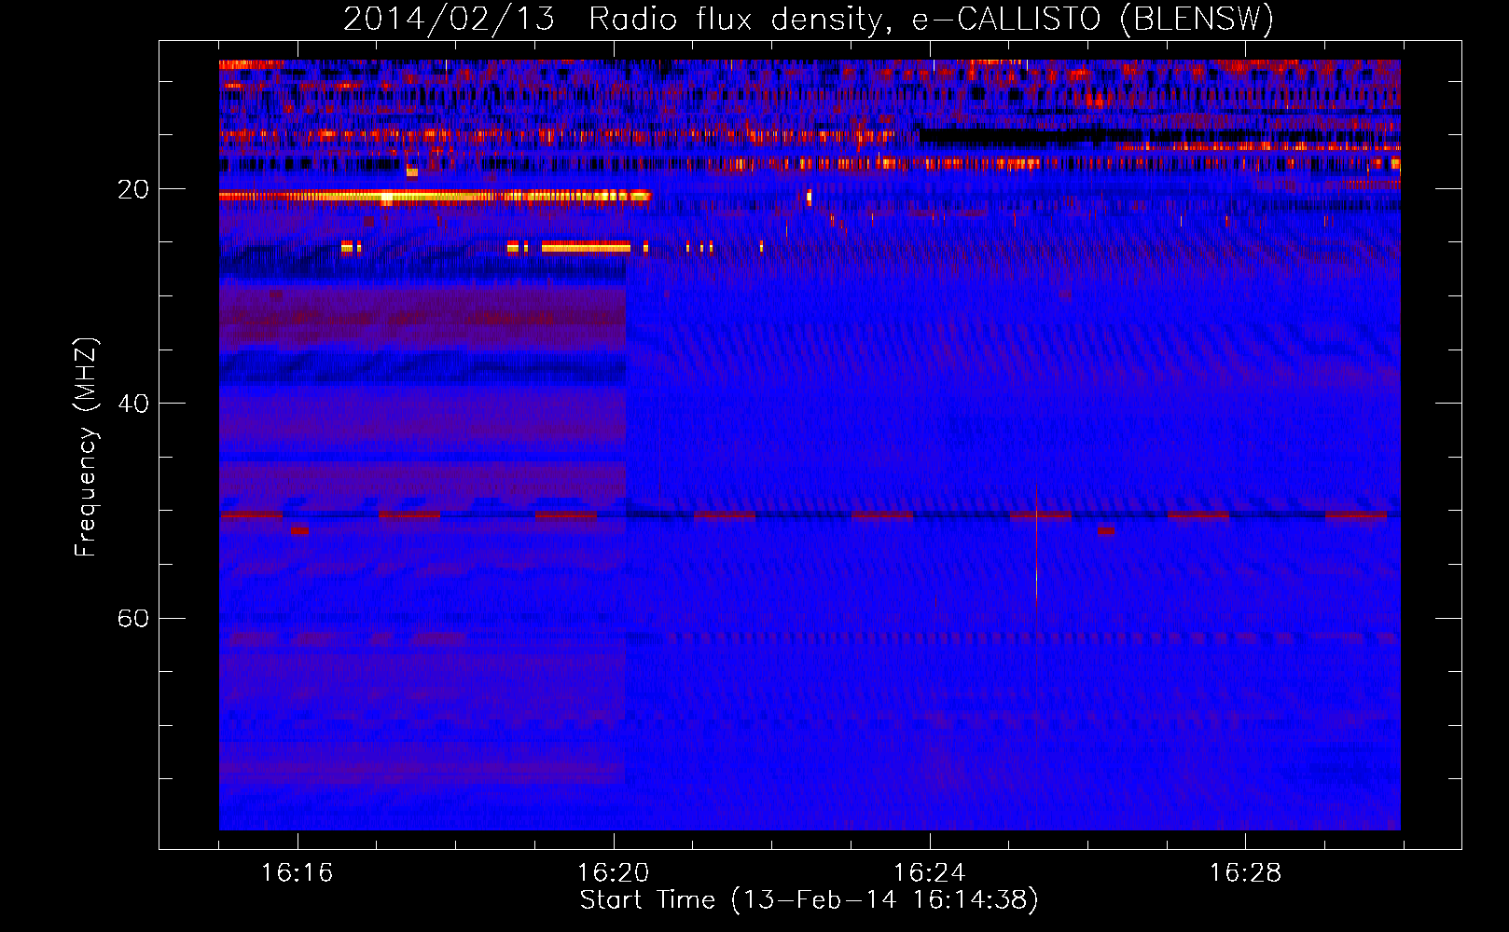This screenshot has height=932, width=1509.
Task: Click the 60 MHz frequency tick label
Action: click(133, 618)
